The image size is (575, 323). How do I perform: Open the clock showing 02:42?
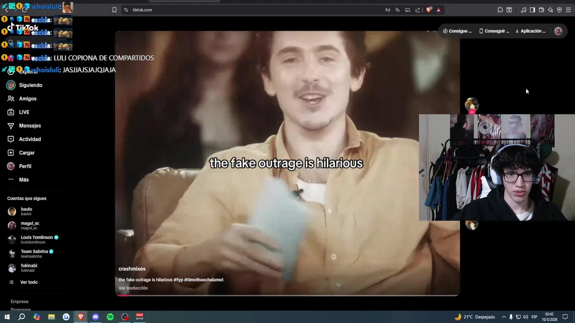pos(549,317)
